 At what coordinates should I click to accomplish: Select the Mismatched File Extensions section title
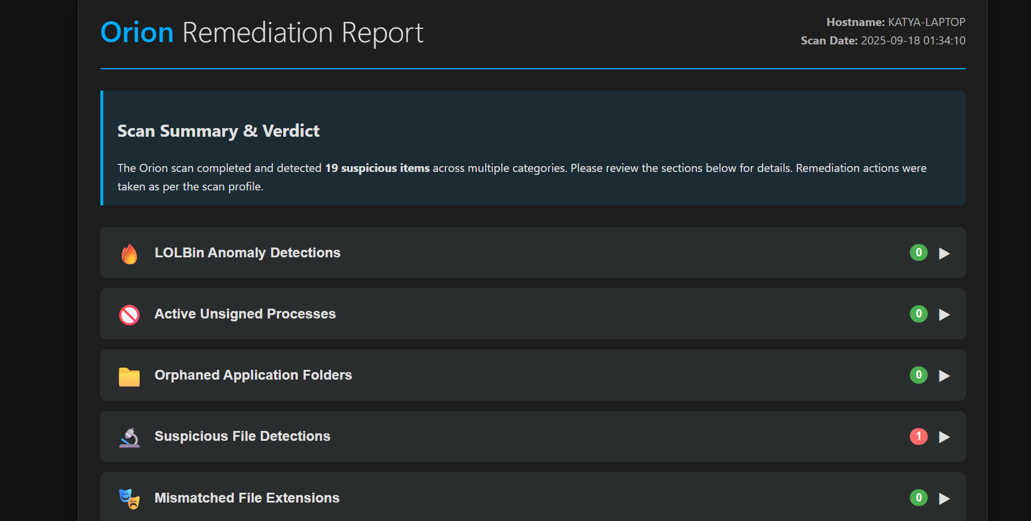click(x=247, y=498)
